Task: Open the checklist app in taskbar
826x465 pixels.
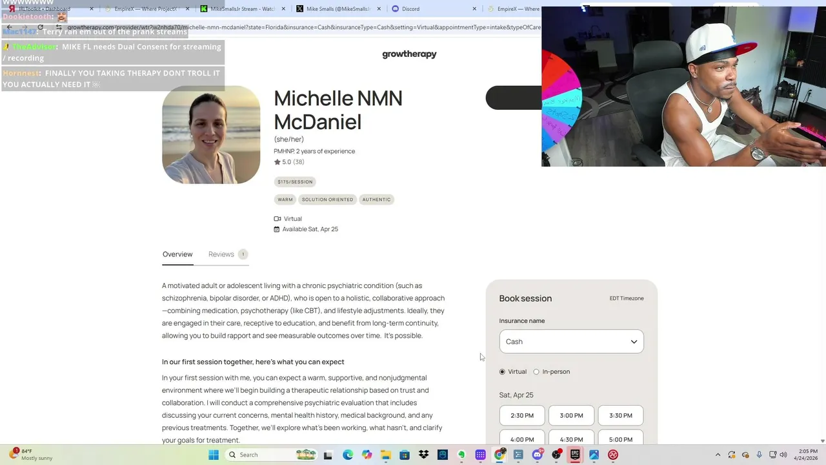Action: 518,455
